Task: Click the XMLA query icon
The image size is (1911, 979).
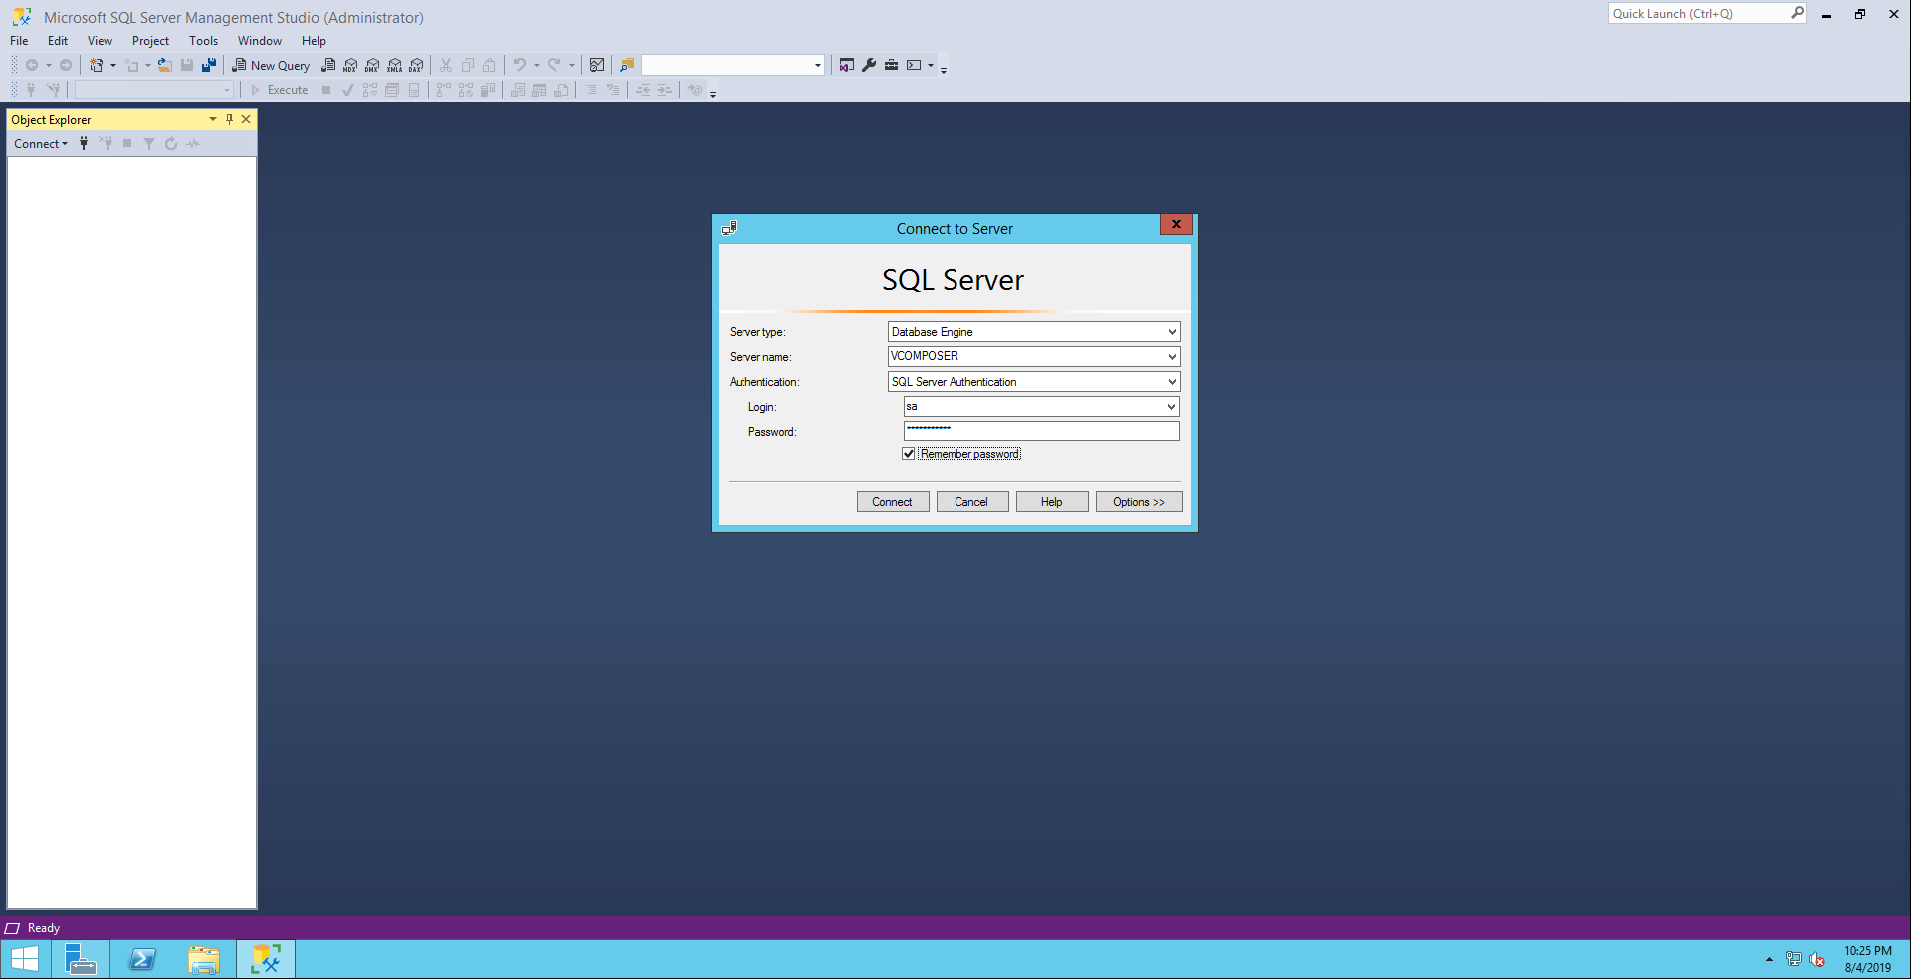Action: pyautogui.click(x=394, y=65)
